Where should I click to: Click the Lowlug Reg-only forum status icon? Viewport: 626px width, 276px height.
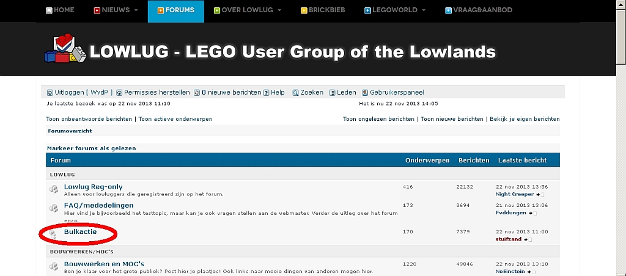click(54, 189)
